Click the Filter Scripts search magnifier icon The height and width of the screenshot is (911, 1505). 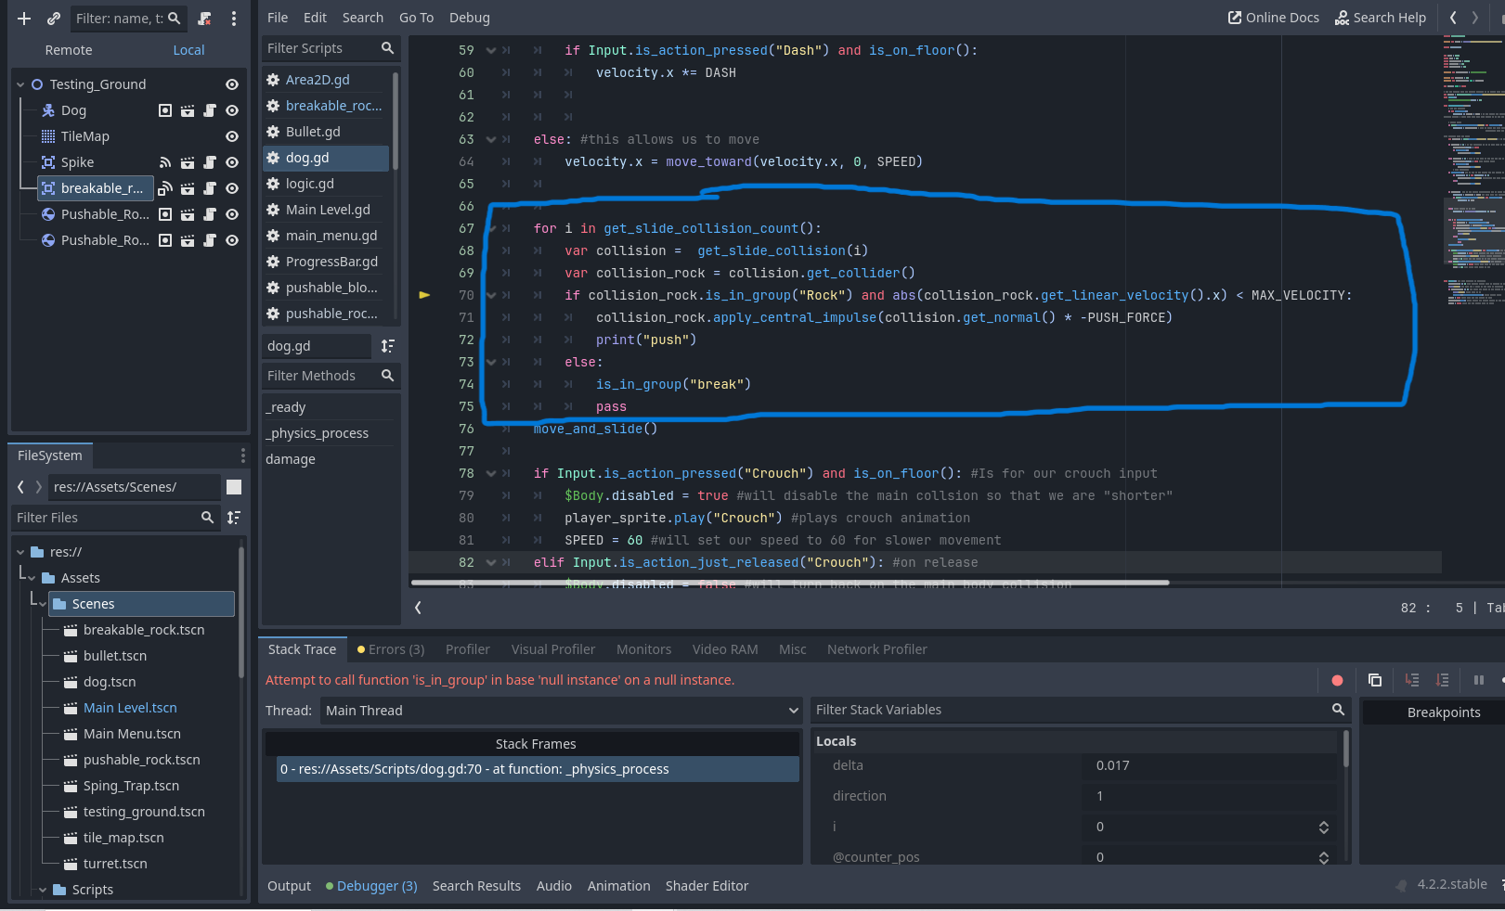coord(387,47)
